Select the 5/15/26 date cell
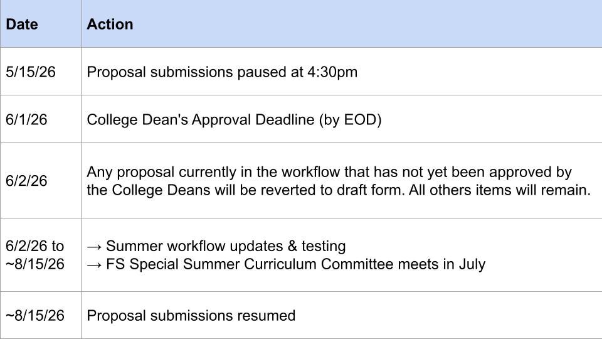This screenshot has width=602, height=339. tap(31, 72)
